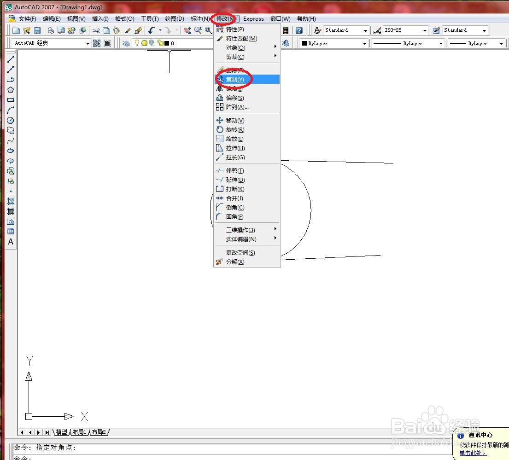Choose 旋转(R) rotate menu item
Viewport: 509px width, 460px height.
coord(247,130)
